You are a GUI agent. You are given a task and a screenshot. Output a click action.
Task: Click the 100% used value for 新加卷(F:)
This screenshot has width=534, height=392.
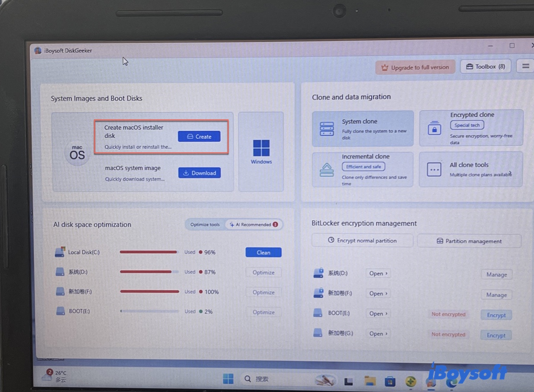point(211,292)
